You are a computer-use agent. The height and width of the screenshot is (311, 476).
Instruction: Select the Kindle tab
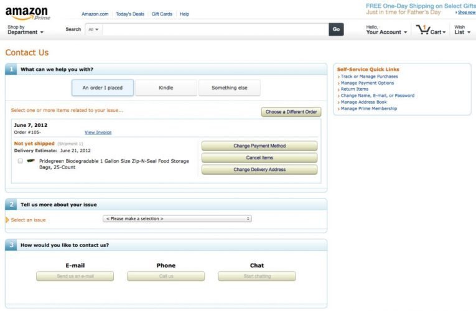point(166,88)
